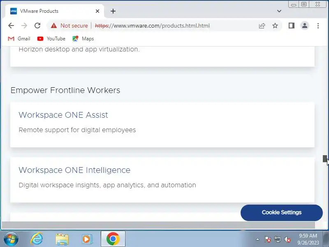Screen dimensions: 329x247
Task: Click 'Digital workspace insights, app analytics' description
Action: click(107, 185)
